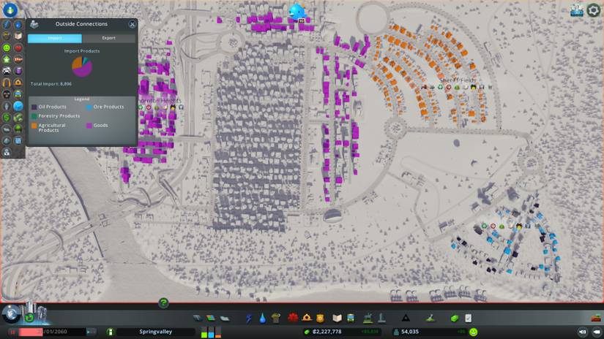Image resolution: width=604 pixels, height=339 pixels.
Task: Toggle the active Outside Connections info view
Action: tap(18, 106)
